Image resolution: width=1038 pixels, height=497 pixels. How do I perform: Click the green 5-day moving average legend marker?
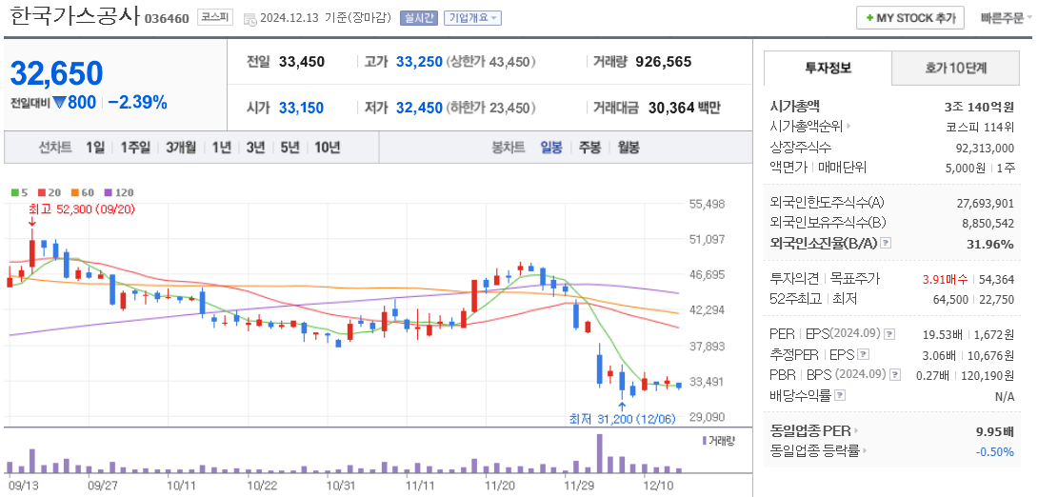pos(15,193)
